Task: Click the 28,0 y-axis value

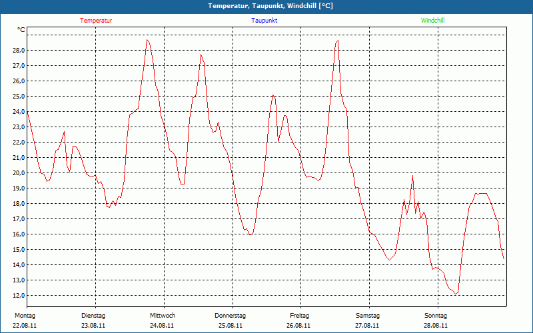Action: tap(19, 51)
